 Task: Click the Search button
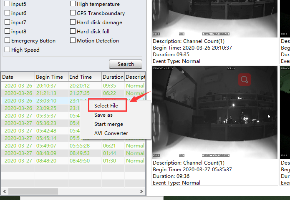[x=126, y=64]
